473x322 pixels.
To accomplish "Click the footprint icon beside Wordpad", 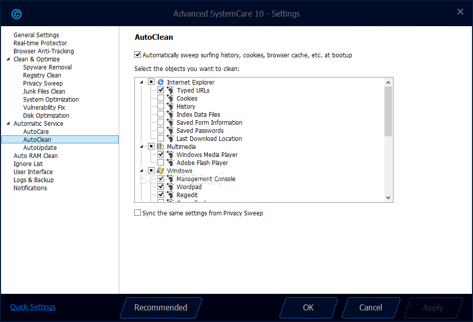I will [171, 187].
